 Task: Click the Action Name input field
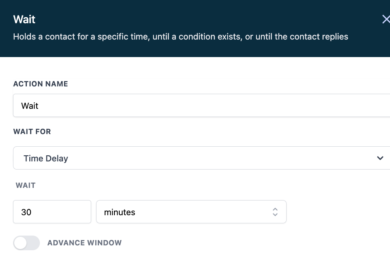point(202,106)
